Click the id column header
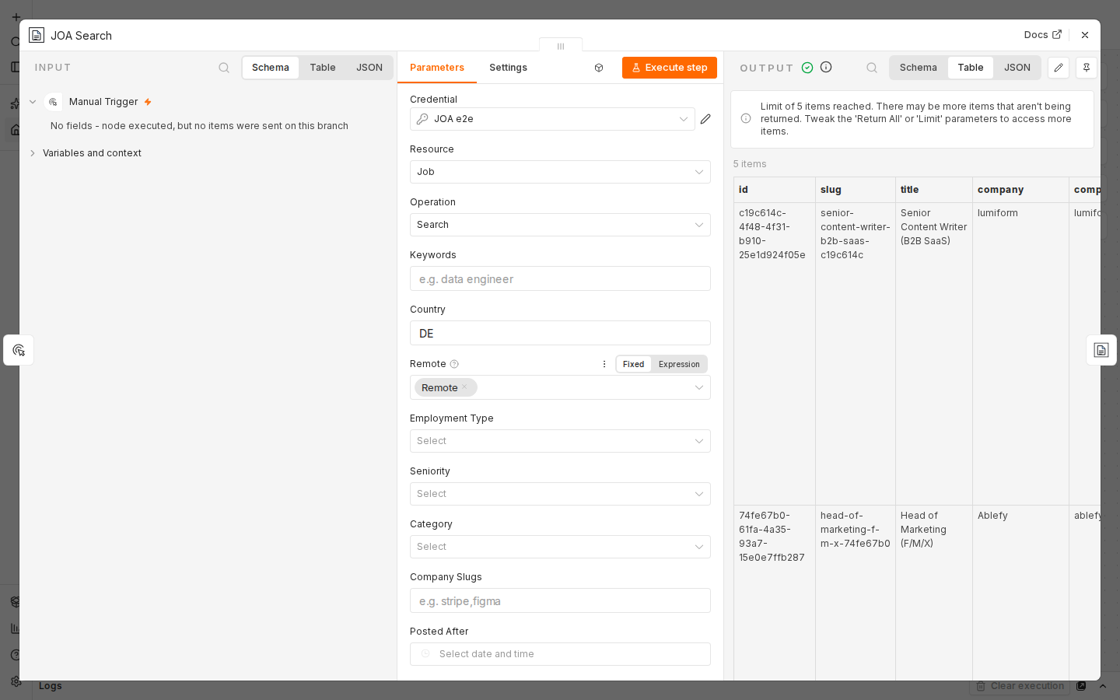 click(775, 190)
